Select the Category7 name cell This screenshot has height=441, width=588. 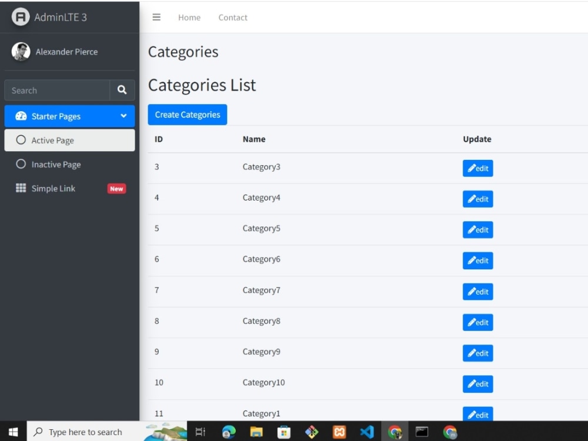(x=262, y=290)
